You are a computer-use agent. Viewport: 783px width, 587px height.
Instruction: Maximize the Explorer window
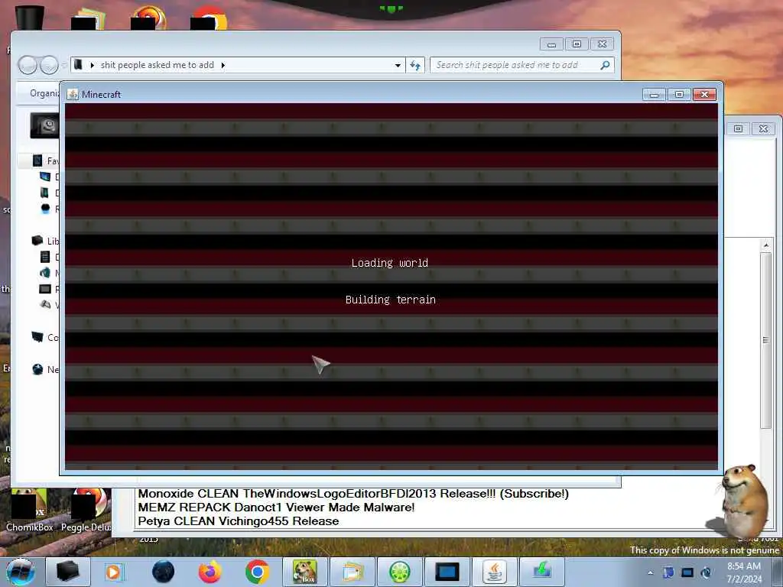[577, 44]
